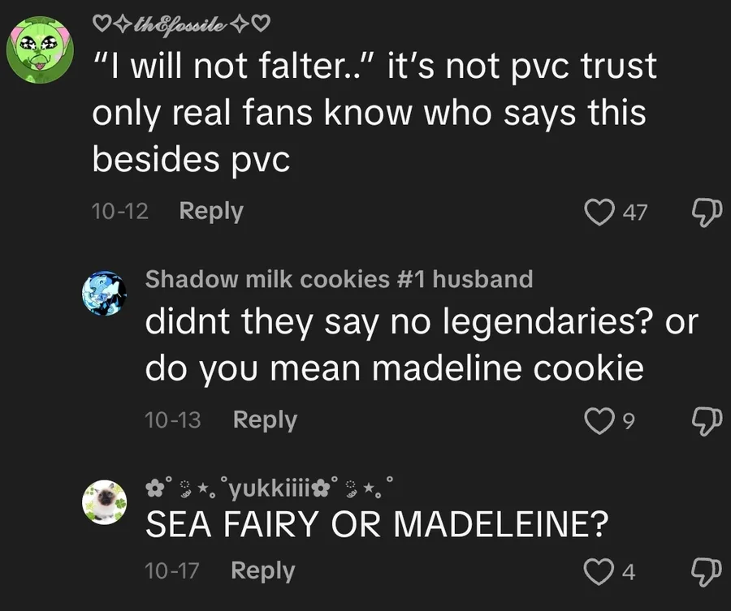Select the "SEA FAIRY OR MADELEINE?" comment text
Viewport: 731px width, 611px height.
[376, 527]
